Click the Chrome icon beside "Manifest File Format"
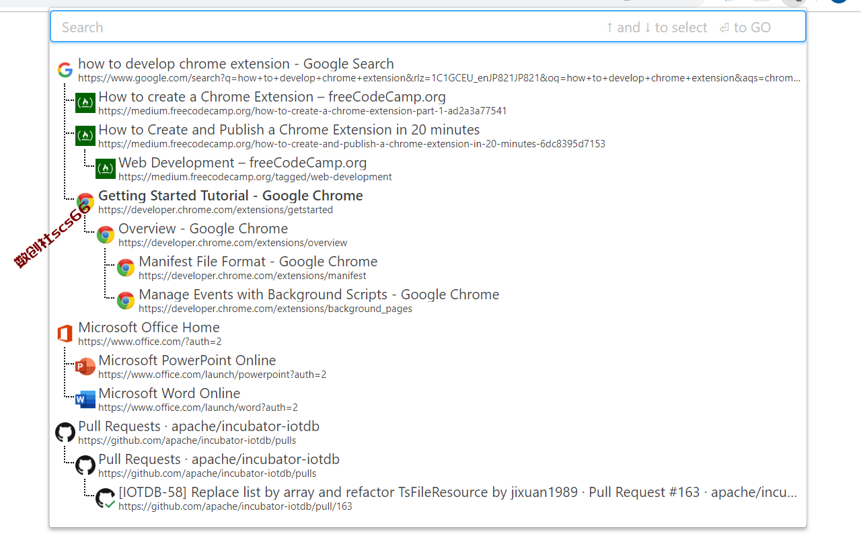 [x=126, y=268]
